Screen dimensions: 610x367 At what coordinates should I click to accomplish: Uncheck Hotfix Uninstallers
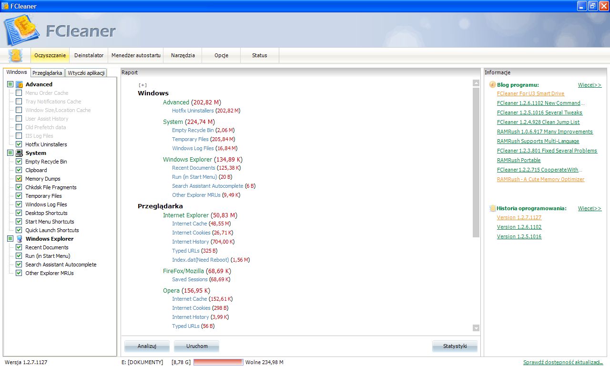(19, 144)
